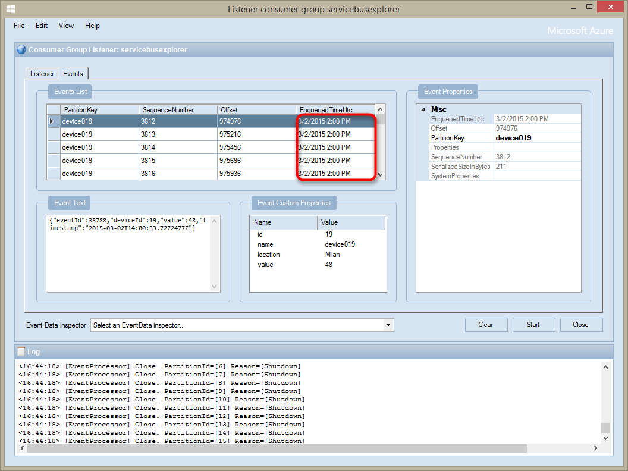Click the Start button

click(533, 325)
